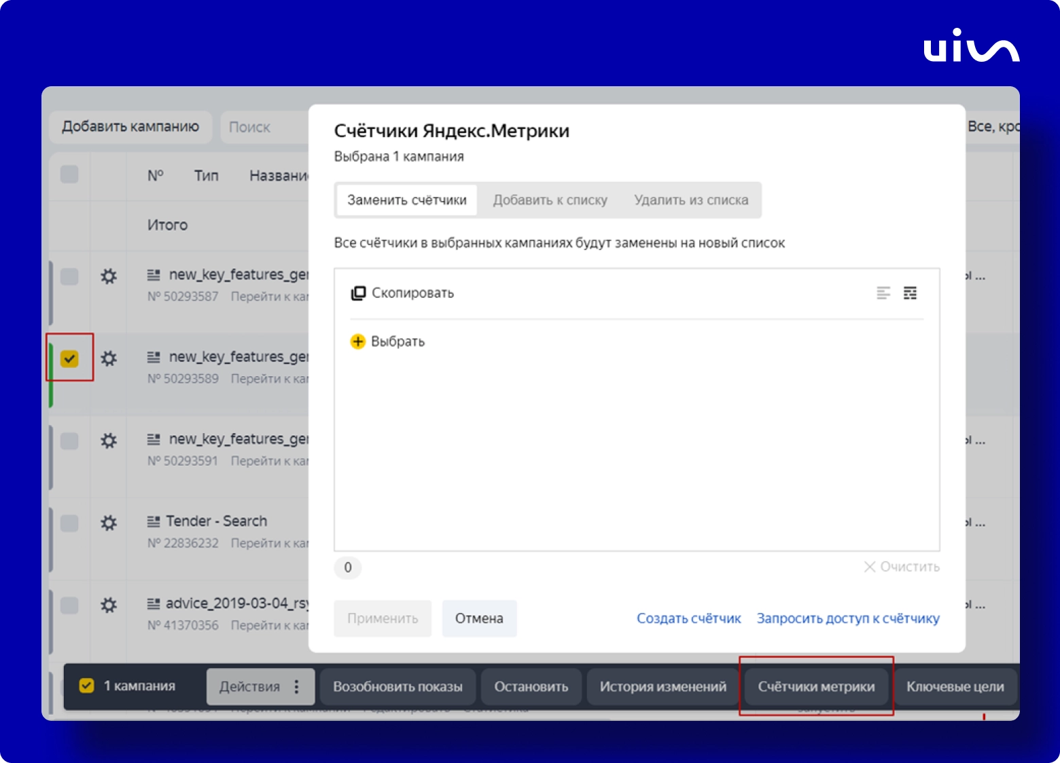
Task: Click the X icon next to Очистить
Action: 870,567
